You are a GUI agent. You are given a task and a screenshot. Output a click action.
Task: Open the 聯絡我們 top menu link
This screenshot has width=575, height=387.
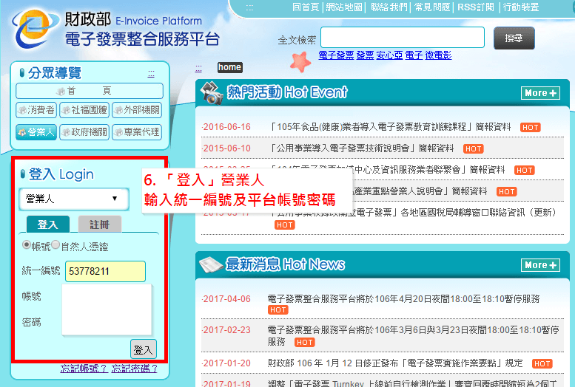point(389,7)
